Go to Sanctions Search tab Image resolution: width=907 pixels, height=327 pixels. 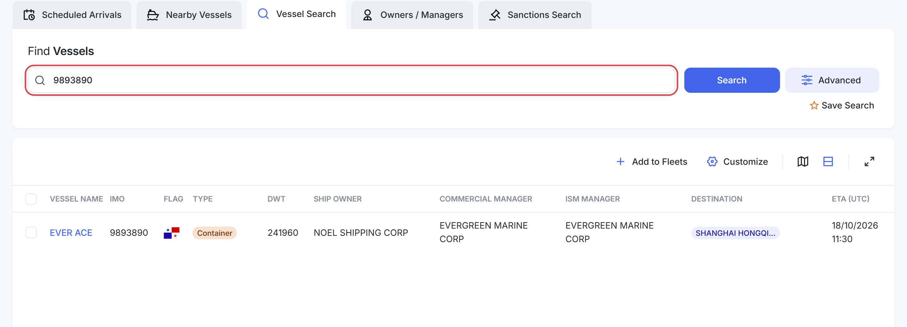point(534,15)
